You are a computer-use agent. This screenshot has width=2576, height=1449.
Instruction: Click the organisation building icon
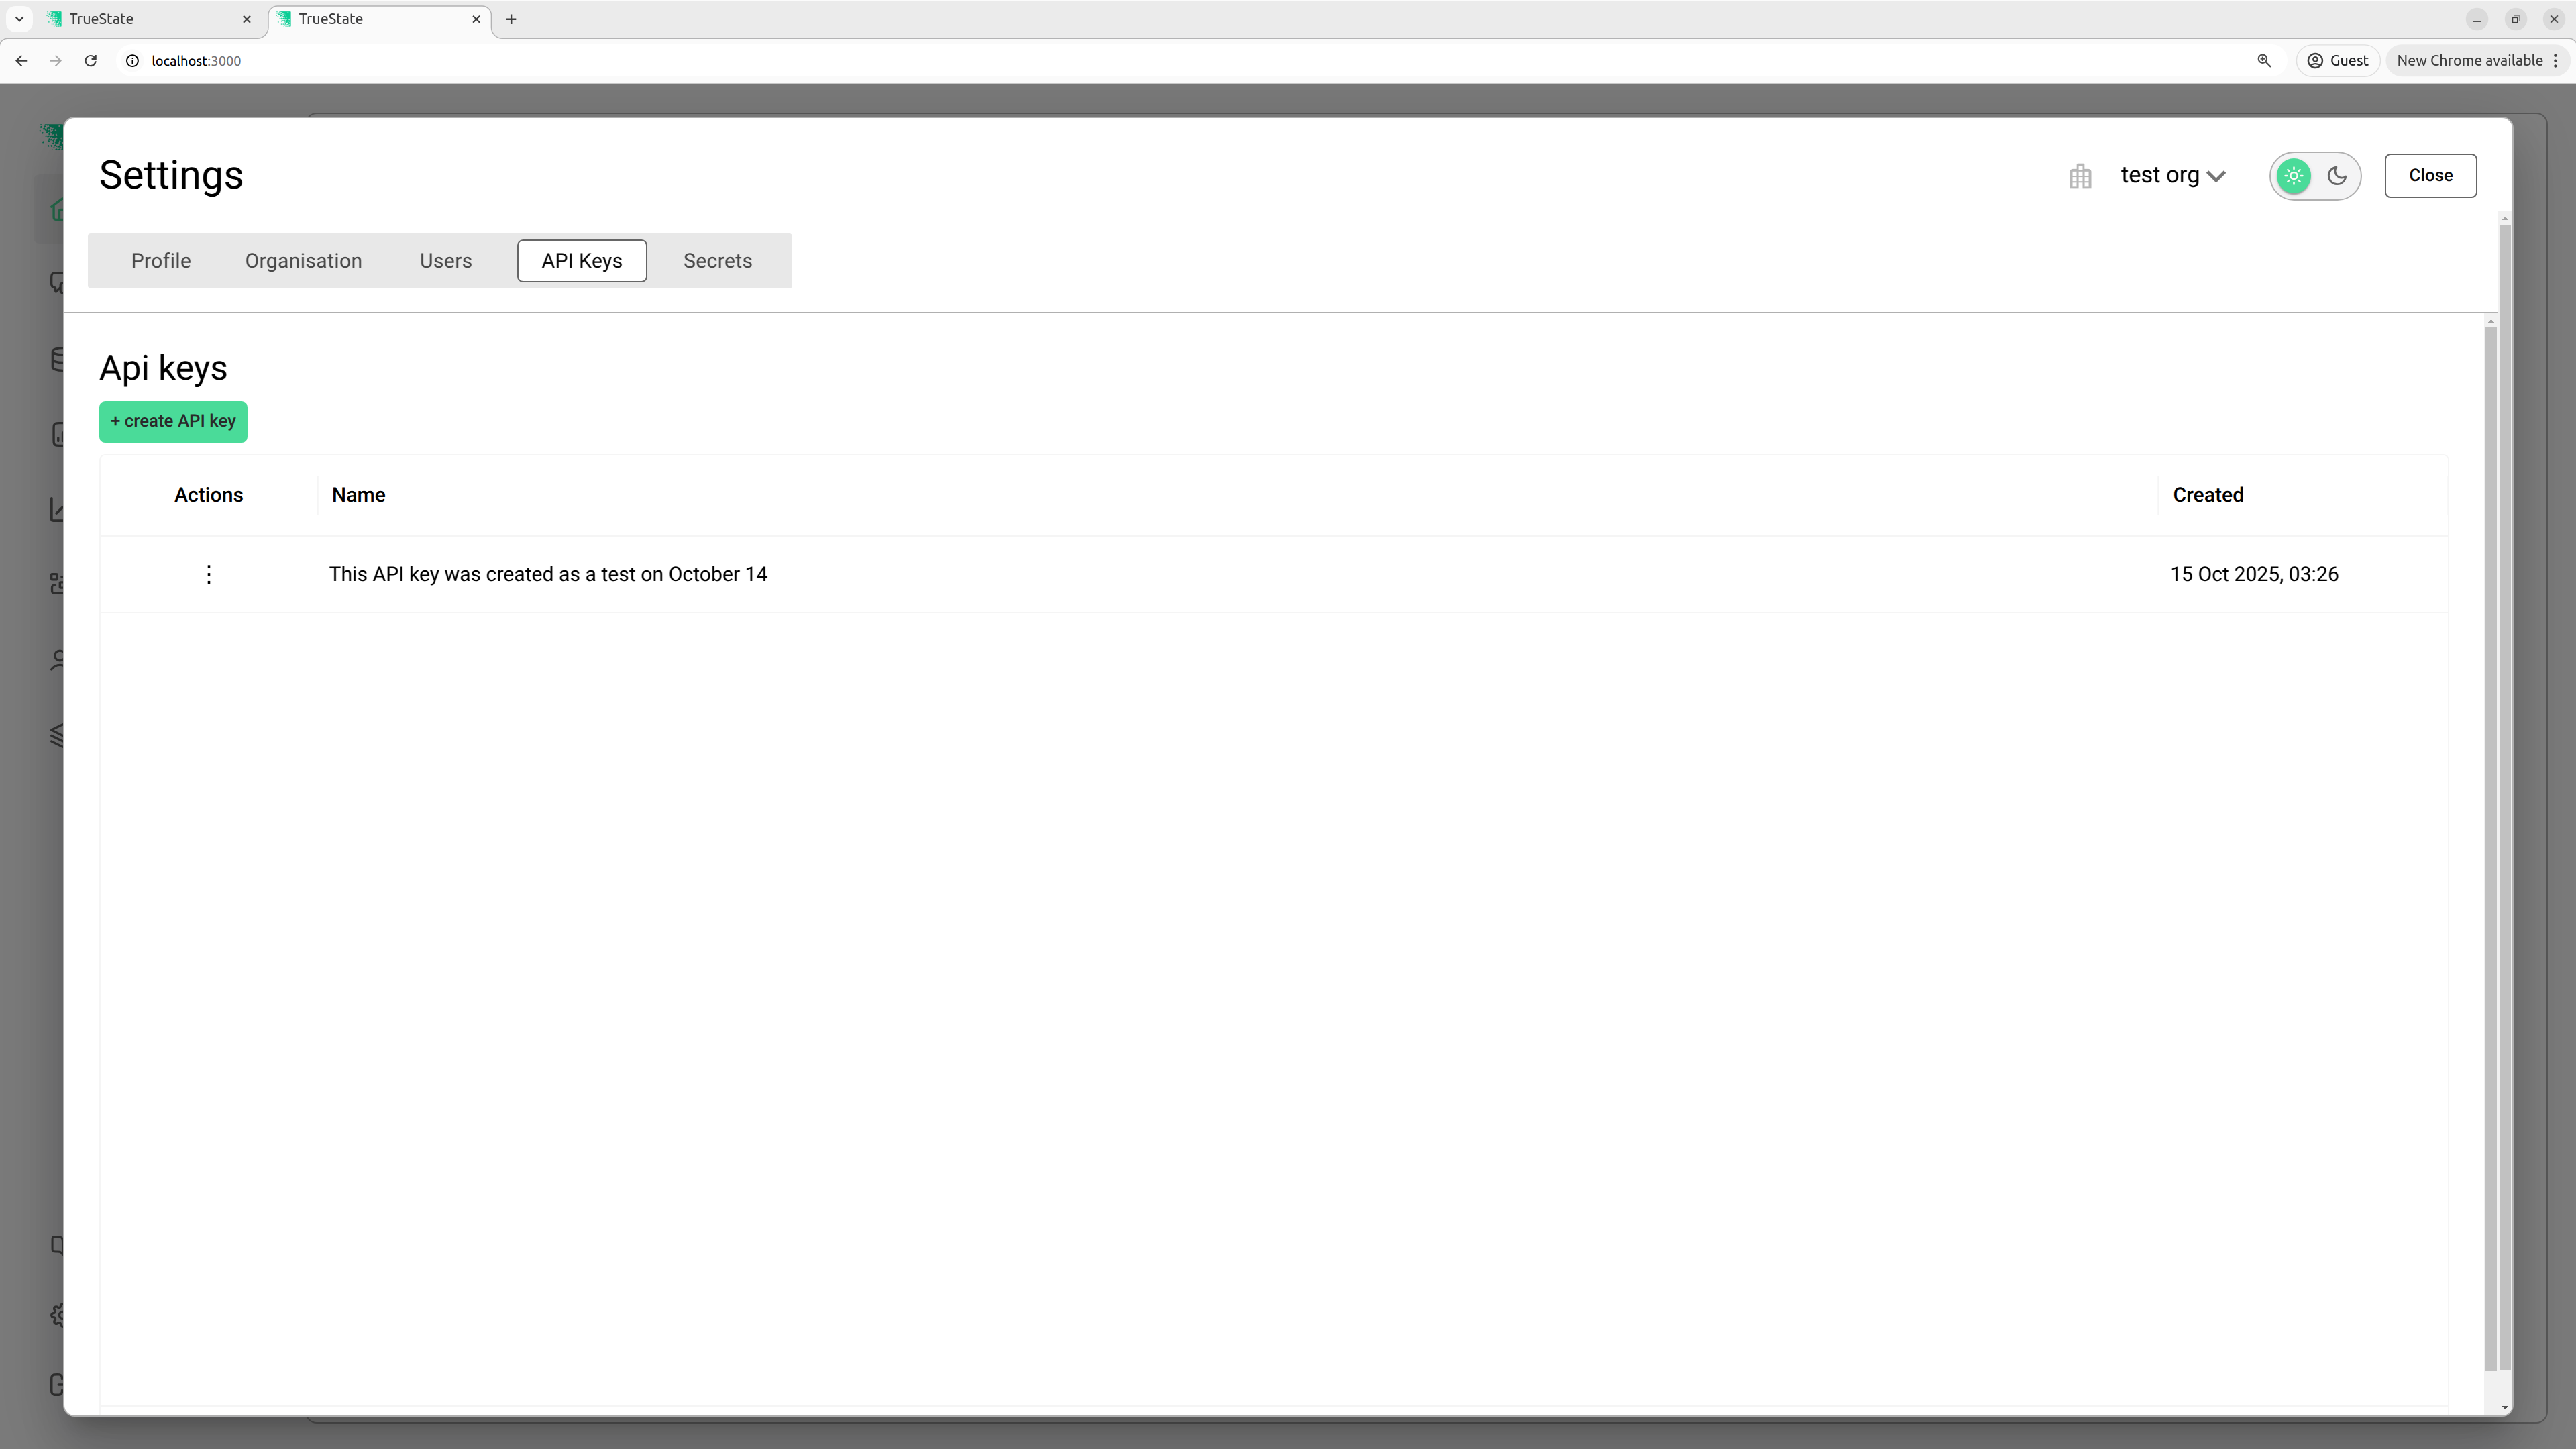[x=2080, y=177]
